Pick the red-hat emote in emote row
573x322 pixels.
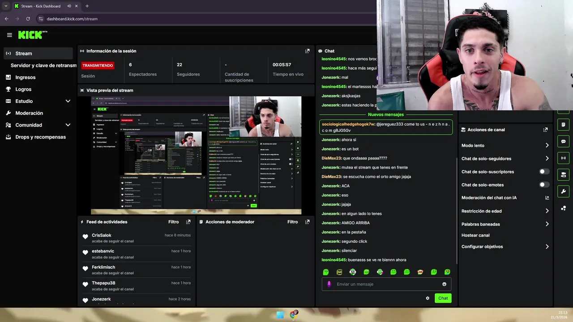tap(420, 272)
